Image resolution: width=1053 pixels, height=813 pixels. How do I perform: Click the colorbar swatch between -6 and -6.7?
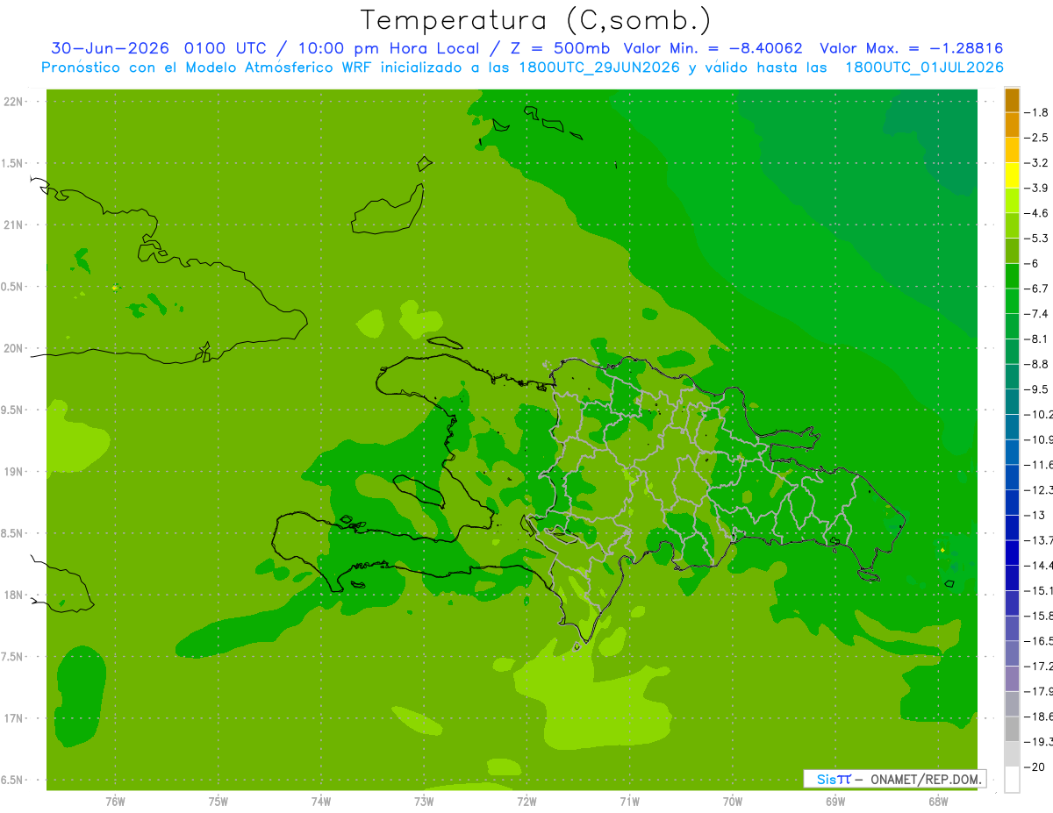(1012, 276)
